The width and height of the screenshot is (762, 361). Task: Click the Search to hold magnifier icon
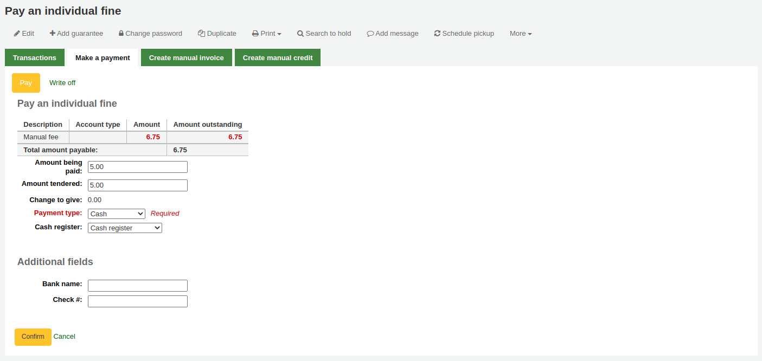point(300,34)
